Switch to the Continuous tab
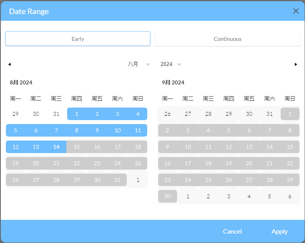Image resolution: width=305 pixels, height=243 pixels. 227,39
